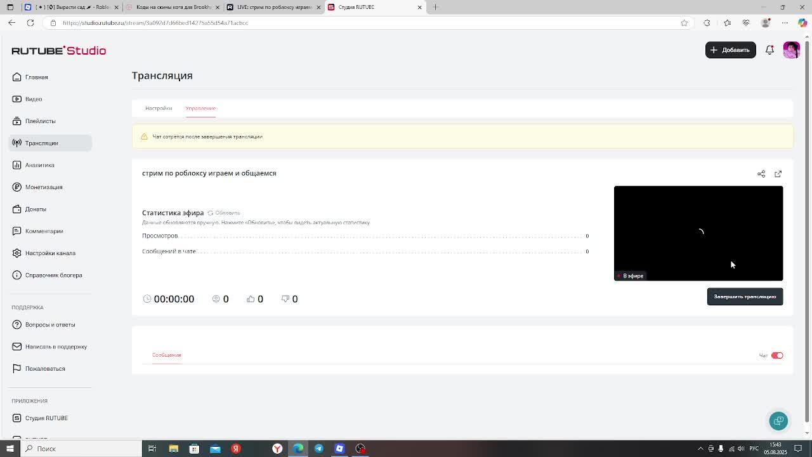
Task: Open Написать в поддержку link
Action: tap(56, 347)
